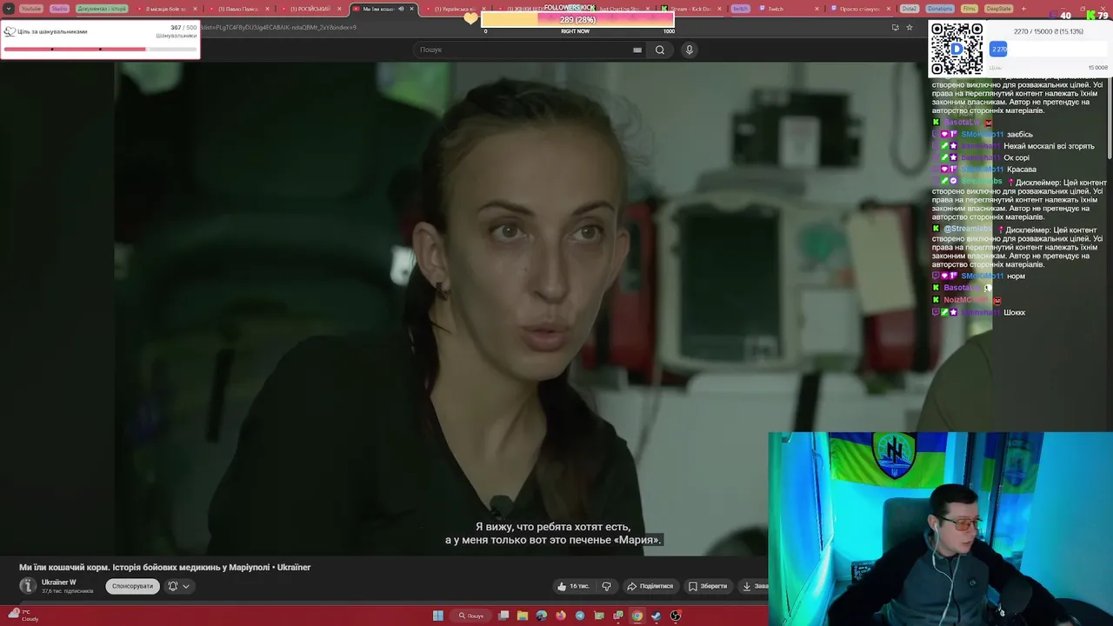The height and width of the screenshot is (626, 1113).
Task: Click the Зберегти save button
Action: click(708, 586)
